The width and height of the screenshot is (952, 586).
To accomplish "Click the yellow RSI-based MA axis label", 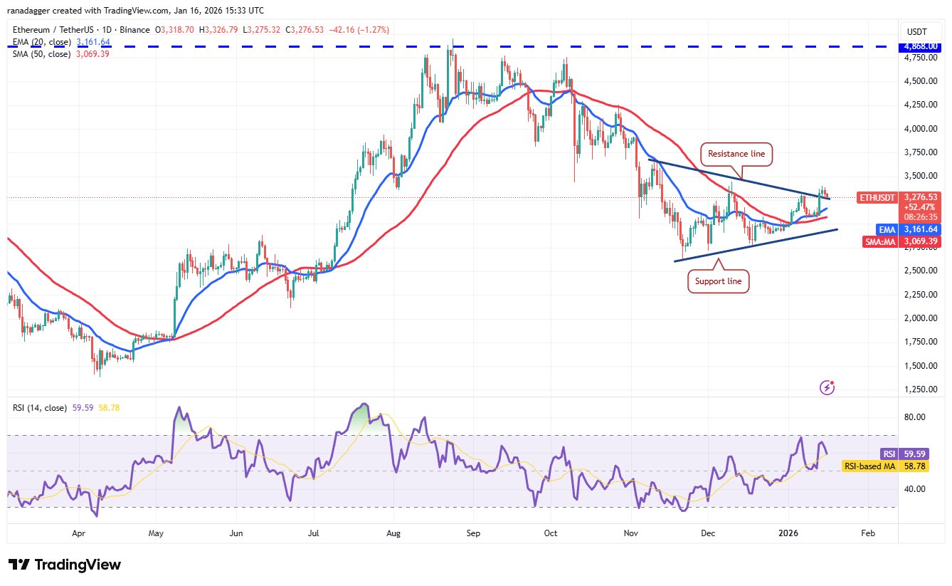I will point(869,466).
